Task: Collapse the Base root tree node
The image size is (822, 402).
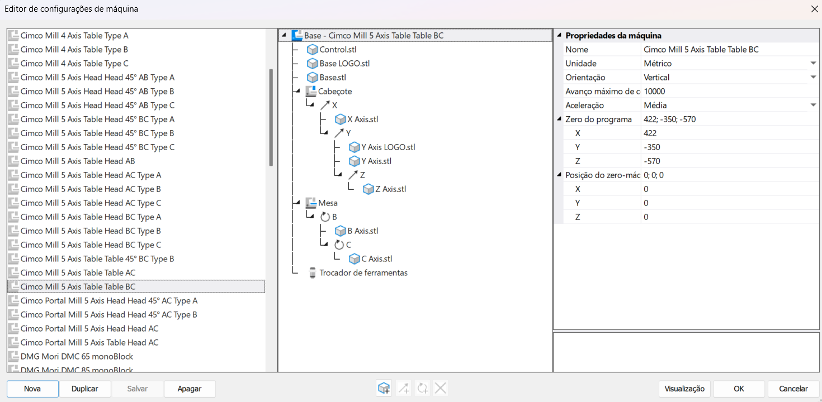Action: tap(284, 36)
